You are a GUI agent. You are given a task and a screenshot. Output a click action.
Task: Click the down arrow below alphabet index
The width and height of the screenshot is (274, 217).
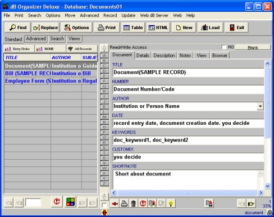104,197
